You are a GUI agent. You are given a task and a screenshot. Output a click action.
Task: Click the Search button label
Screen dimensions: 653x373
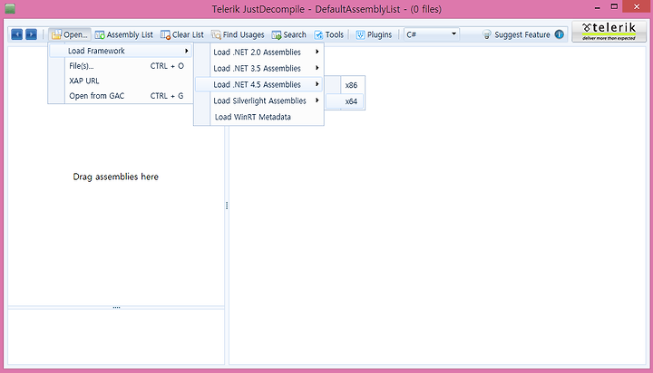coord(295,35)
